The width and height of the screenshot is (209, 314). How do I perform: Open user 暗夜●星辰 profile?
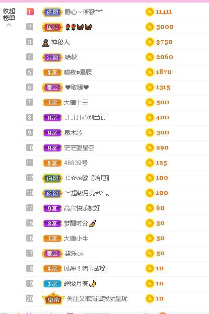[78, 72]
